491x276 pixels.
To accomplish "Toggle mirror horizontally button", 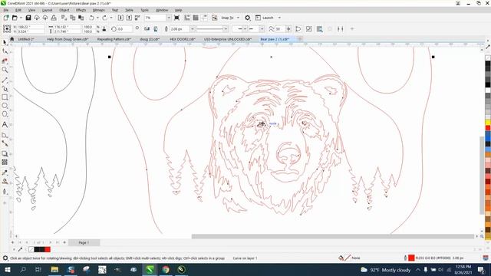I will click(147, 29).
